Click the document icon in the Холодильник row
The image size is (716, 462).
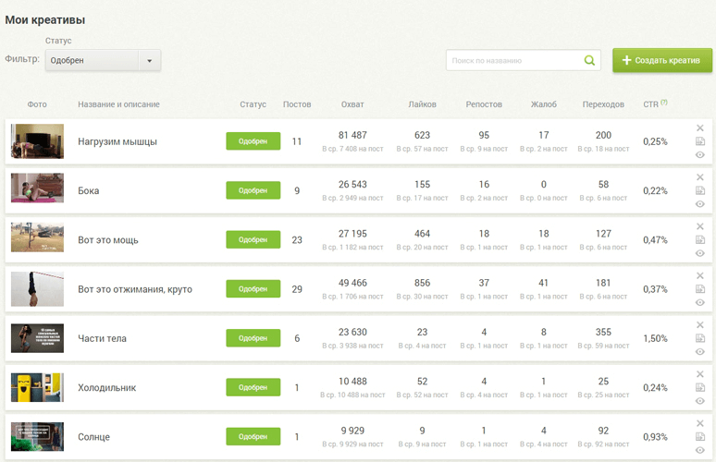700,387
